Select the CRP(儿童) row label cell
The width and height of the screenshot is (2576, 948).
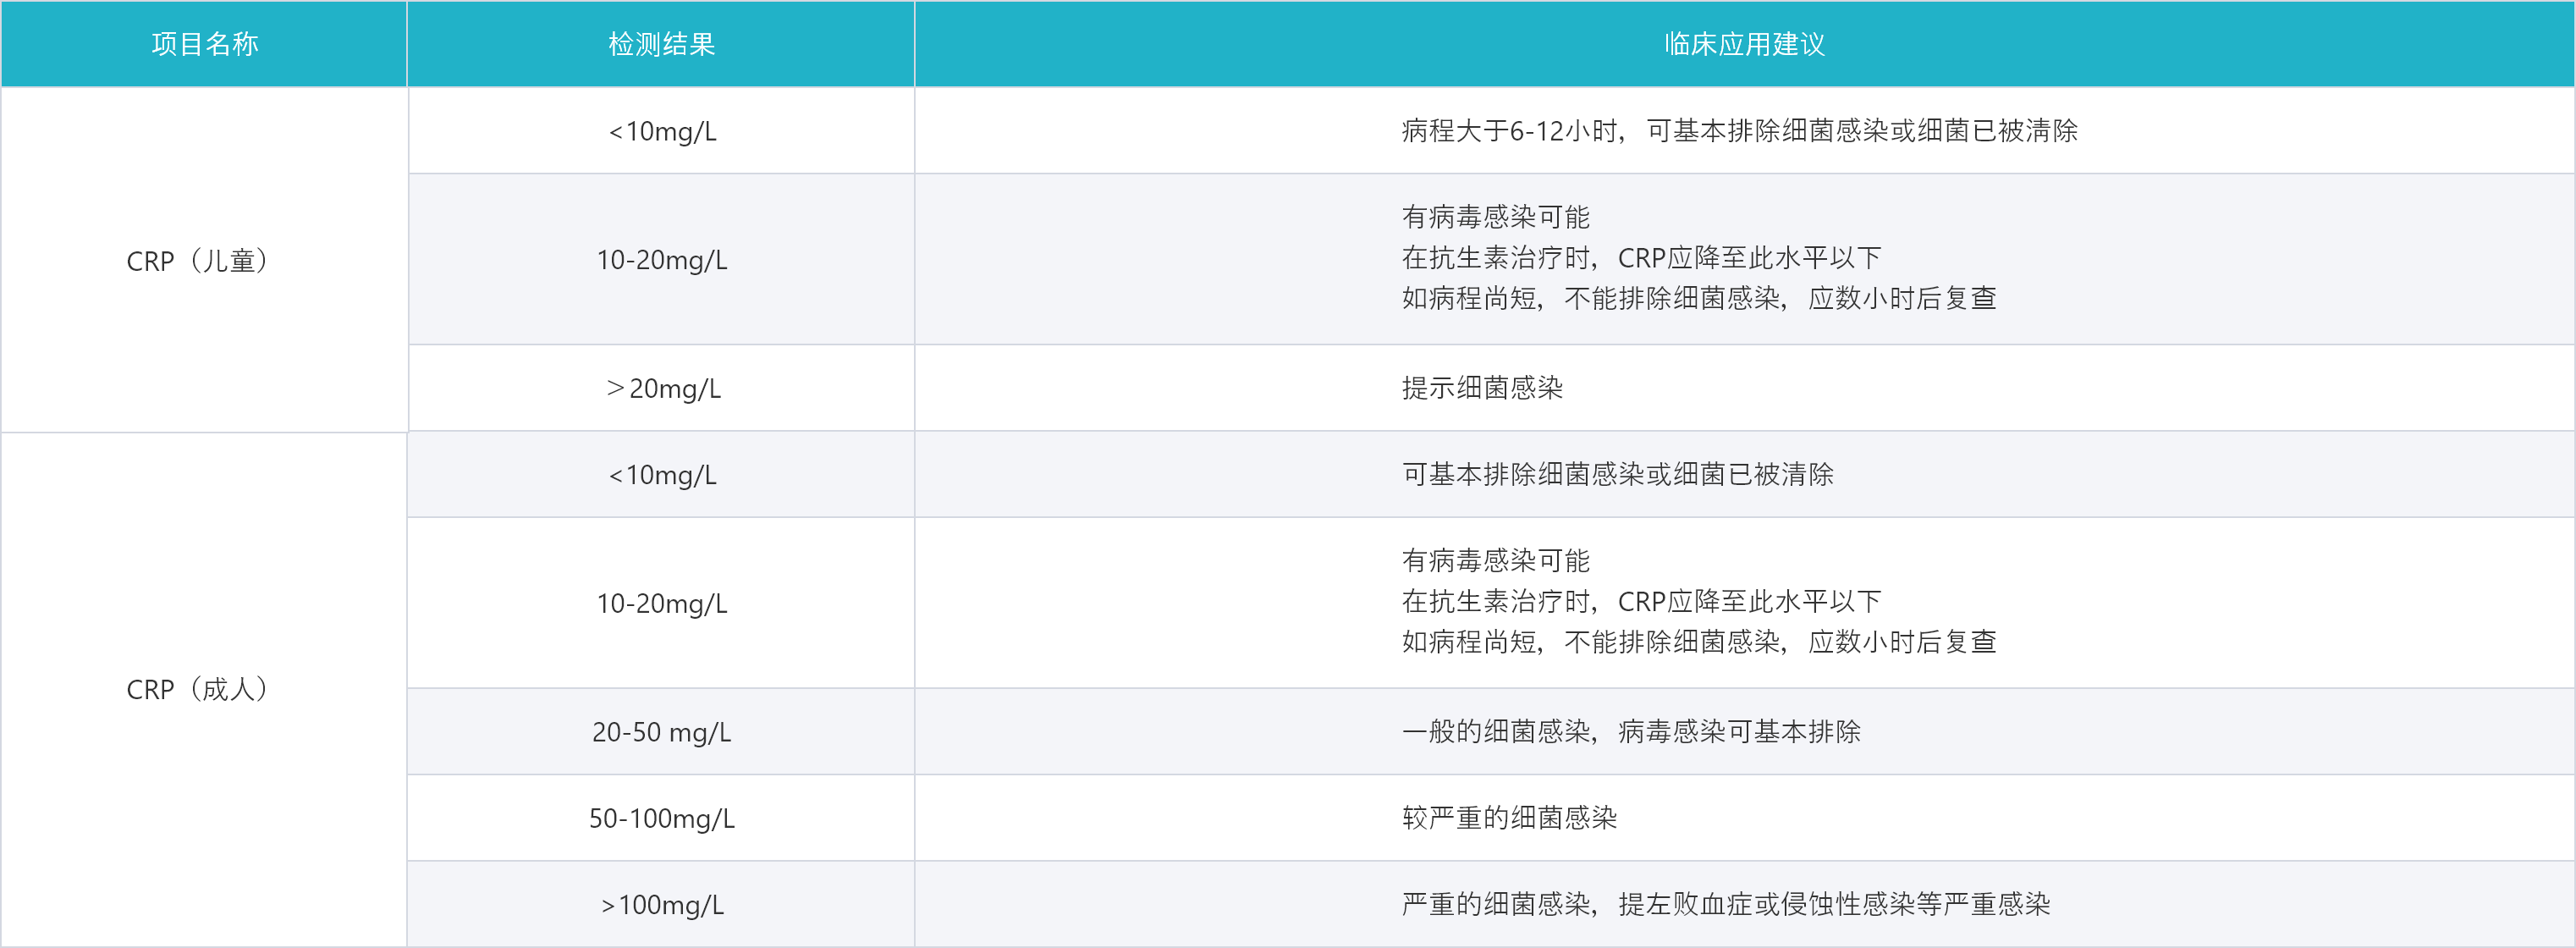[x=197, y=261]
